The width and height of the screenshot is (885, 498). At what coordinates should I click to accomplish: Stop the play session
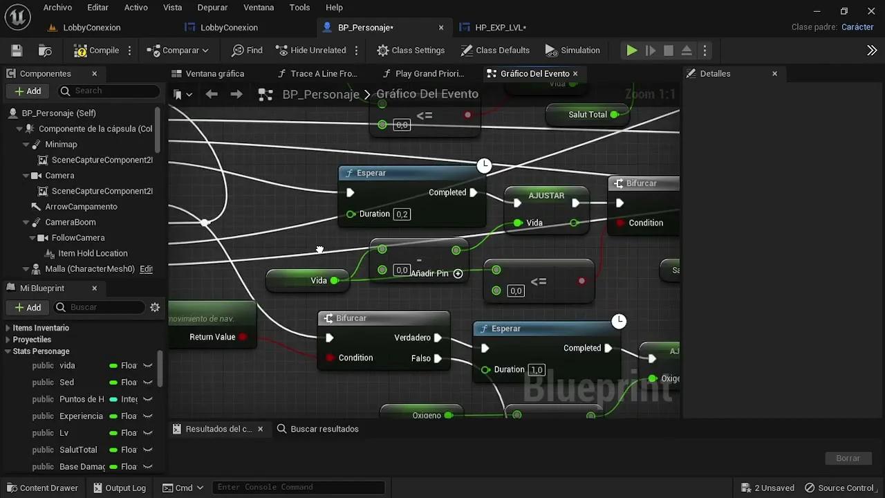click(x=669, y=50)
